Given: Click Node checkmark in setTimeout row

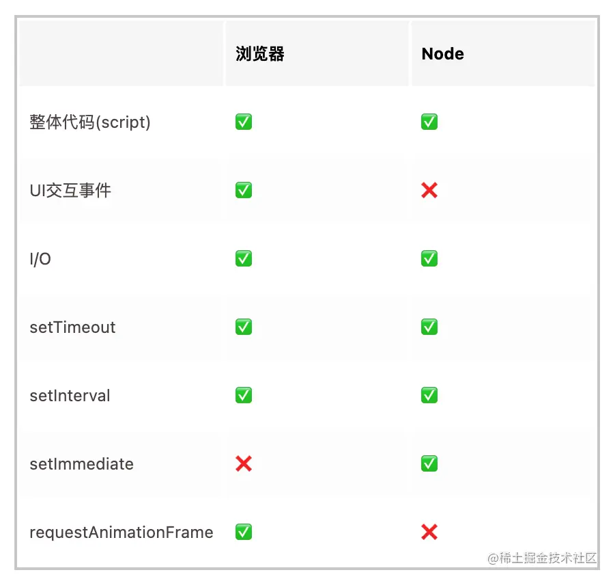Looking at the screenshot, I should [429, 327].
